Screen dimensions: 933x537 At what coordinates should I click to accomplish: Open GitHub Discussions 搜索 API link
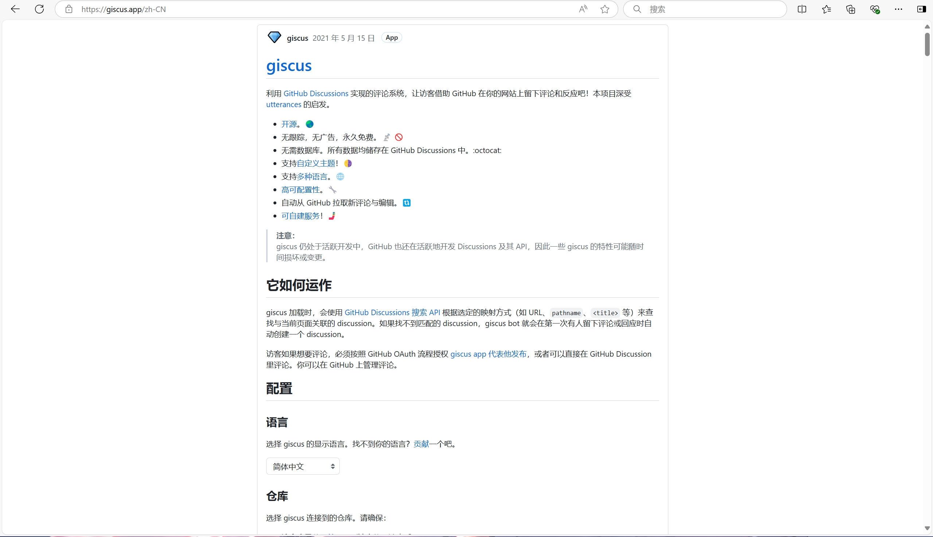tap(392, 313)
